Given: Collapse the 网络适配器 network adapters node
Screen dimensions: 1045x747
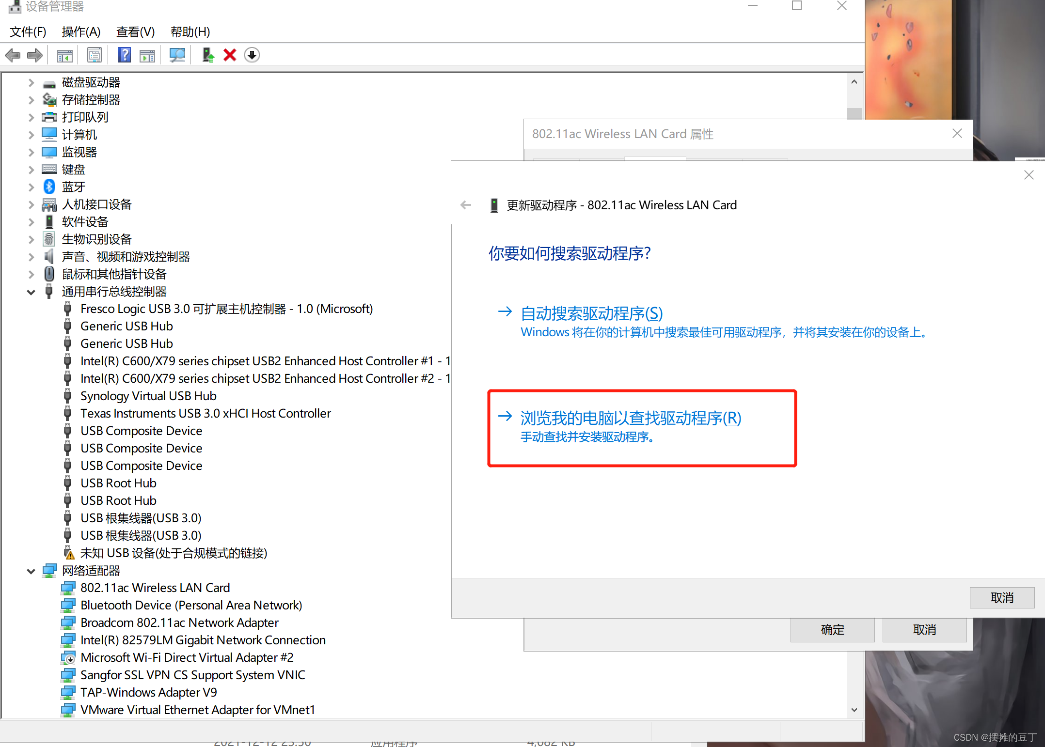Looking at the screenshot, I should pyautogui.click(x=31, y=571).
